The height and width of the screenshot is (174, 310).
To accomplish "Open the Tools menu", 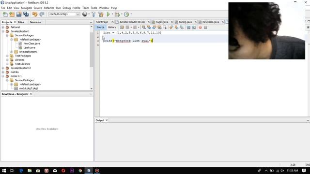I will [94, 8].
